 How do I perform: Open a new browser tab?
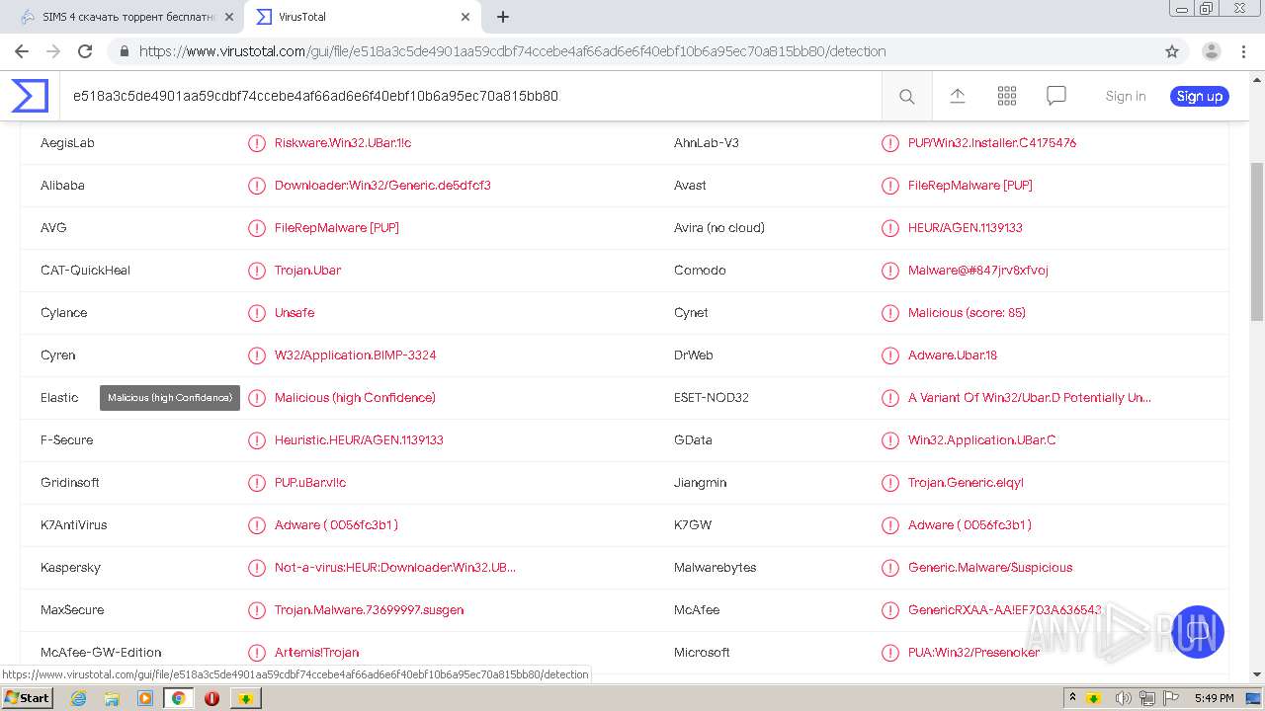point(503,17)
